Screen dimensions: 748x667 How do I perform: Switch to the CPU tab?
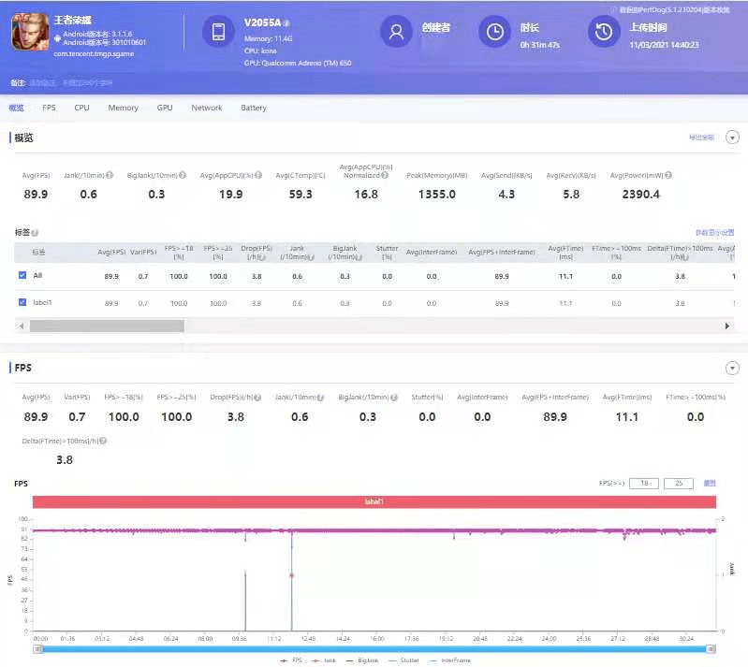(81, 108)
